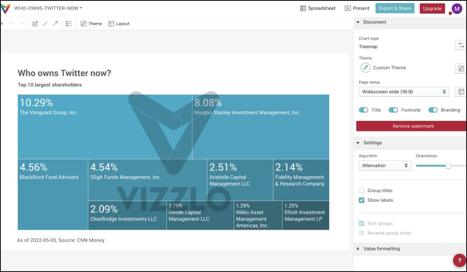Open the Algorithm Alternation dropdown

(x=384, y=166)
